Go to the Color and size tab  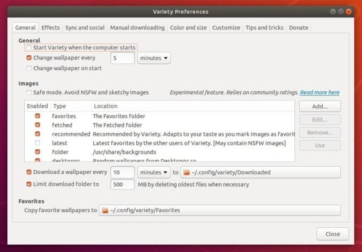(189, 28)
